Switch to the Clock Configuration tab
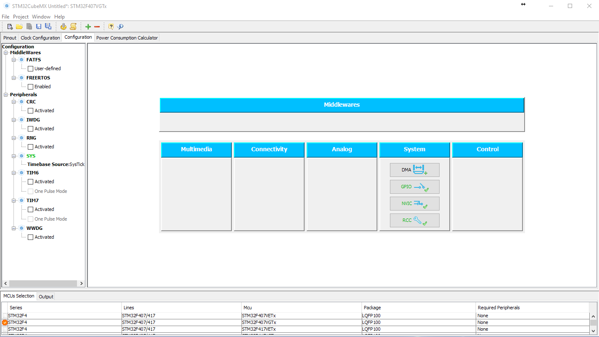 point(40,38)
